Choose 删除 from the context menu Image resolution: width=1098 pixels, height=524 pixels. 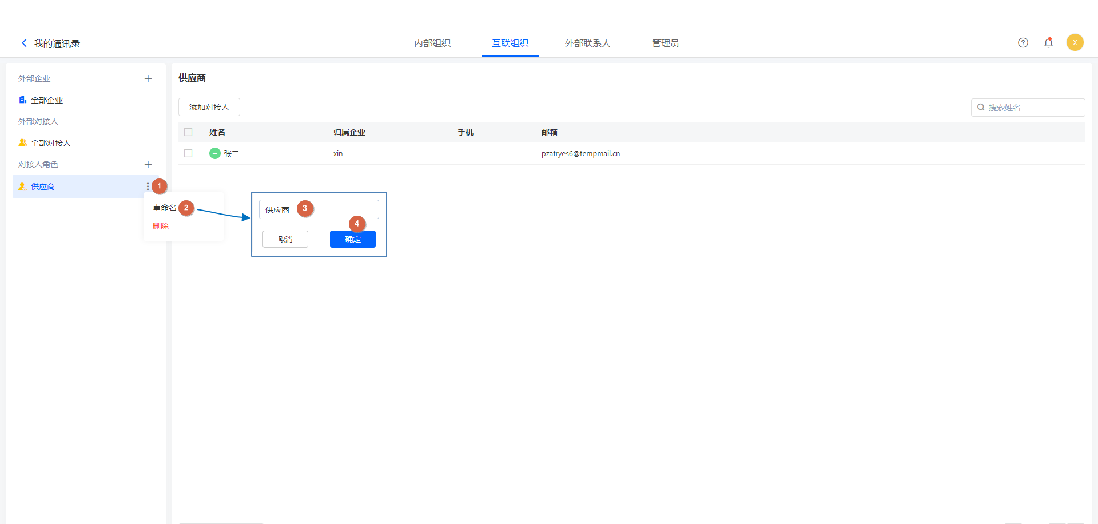(161, 226)
